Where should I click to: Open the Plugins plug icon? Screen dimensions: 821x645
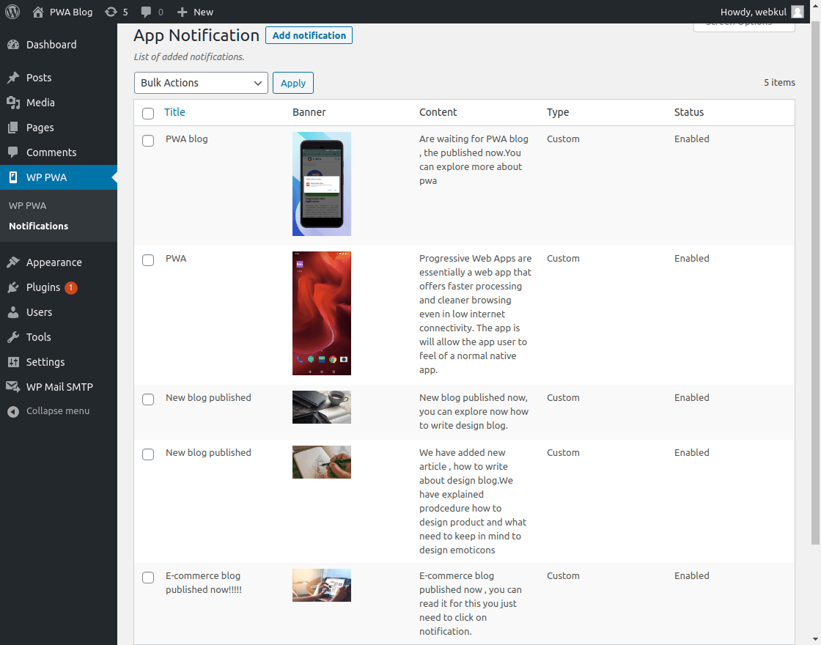[x=13, y=287]
